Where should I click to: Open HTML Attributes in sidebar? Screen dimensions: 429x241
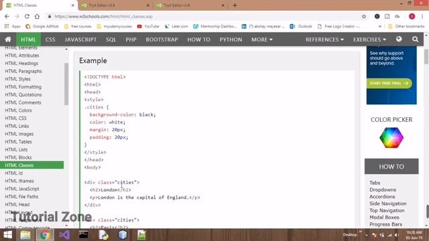22,56
